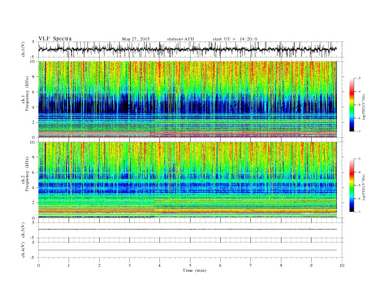Click the time axis tick label "7"
Viewport: 385px width, 298px height.
click(251, 265)
